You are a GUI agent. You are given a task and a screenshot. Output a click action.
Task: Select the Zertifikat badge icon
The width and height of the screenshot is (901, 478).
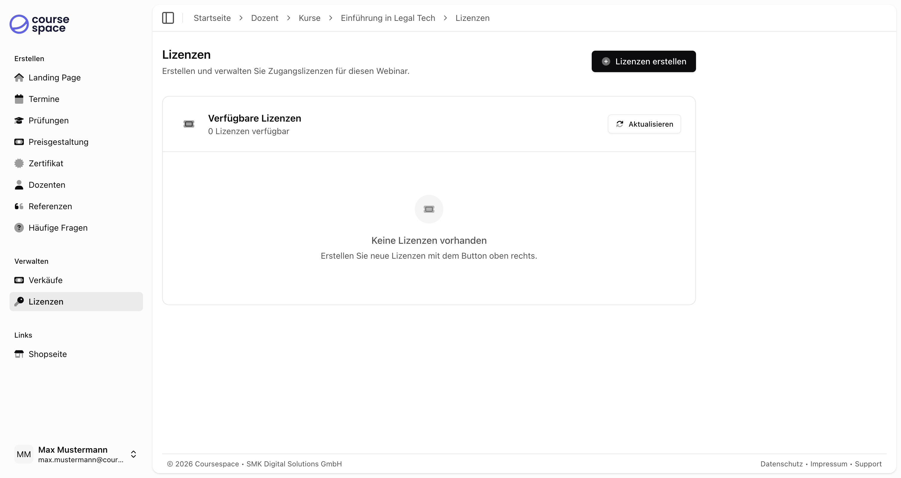[x=19, y=163]
